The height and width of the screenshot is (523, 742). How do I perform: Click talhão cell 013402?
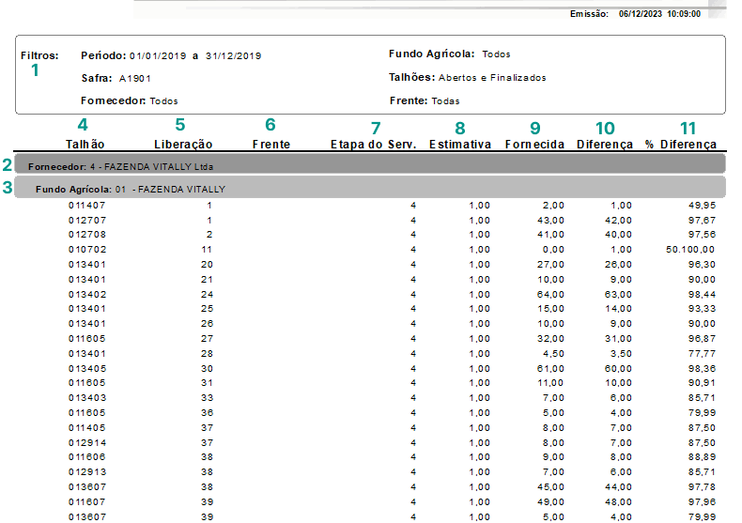(87, 295)
